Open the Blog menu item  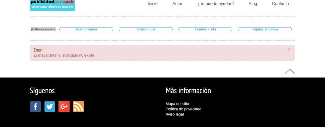(253, 4)
